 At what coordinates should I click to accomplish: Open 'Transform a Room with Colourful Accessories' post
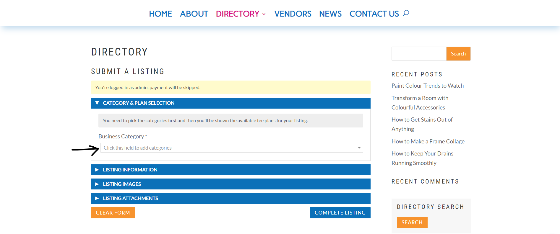(x=420, y=103)
